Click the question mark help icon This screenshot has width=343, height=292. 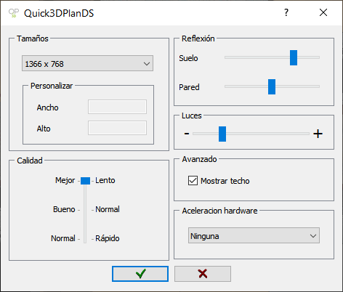(286, 12)
